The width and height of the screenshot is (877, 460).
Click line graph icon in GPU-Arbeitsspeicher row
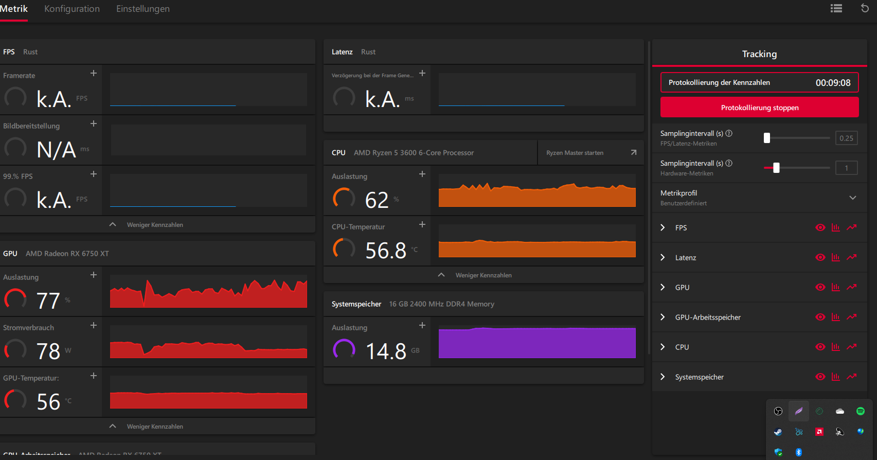pyautogui.click(x=852, y=317)
